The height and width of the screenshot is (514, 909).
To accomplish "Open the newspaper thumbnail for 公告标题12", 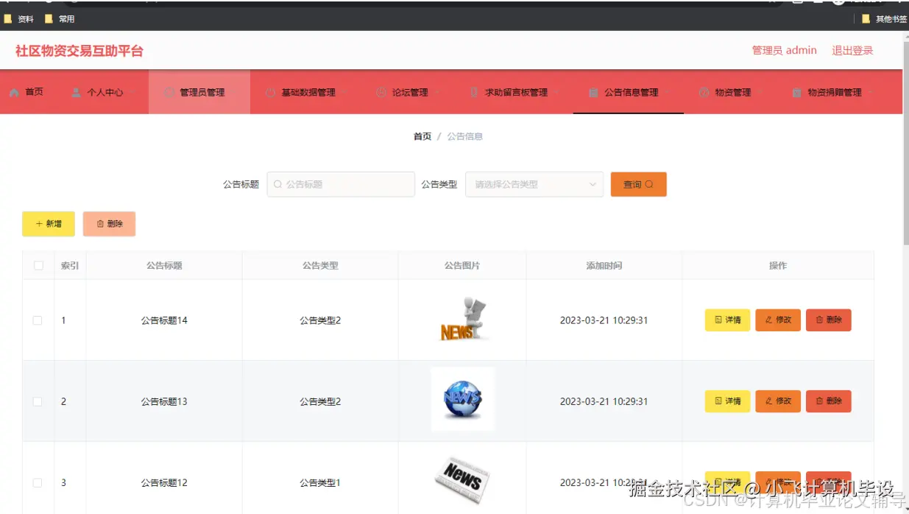I will pos(463,480).
